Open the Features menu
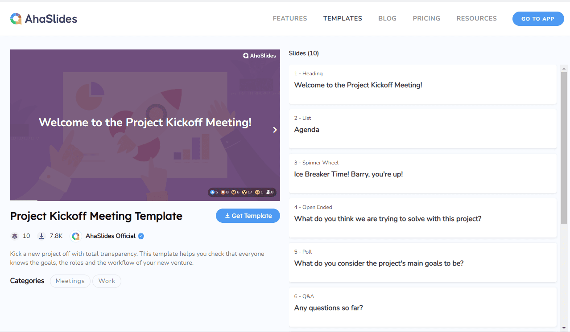 tap(290, 18)
